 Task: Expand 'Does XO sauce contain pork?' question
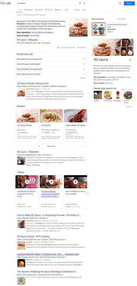coord(51,64)
